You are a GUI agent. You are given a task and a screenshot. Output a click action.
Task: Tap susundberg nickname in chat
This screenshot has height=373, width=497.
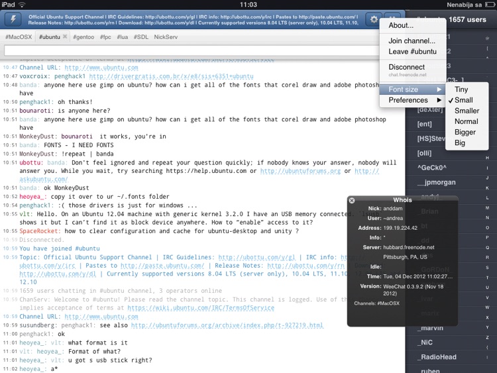point(38,325)
